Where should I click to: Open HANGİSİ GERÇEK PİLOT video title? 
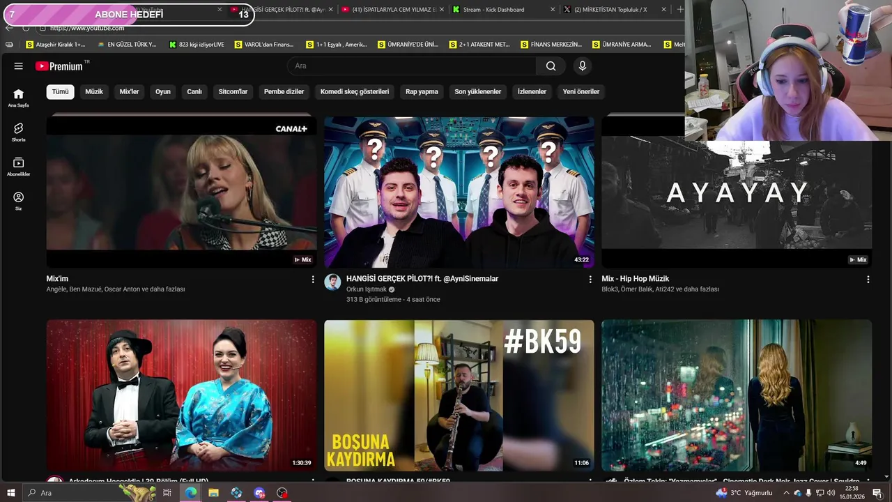coord(422,279)
